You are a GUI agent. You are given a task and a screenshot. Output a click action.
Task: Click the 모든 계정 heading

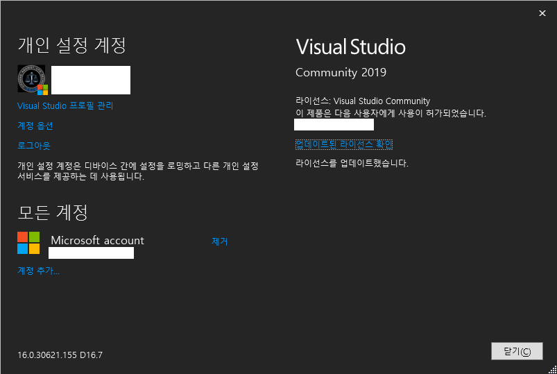(53, 212)
